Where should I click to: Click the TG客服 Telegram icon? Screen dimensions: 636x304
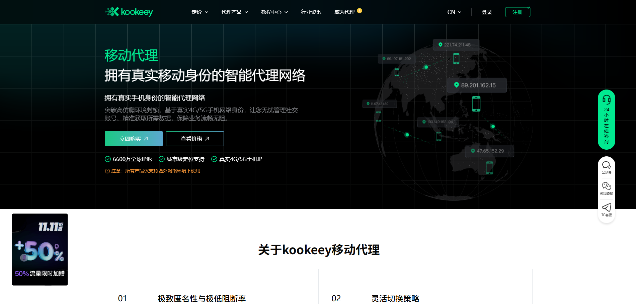click(606, 207)
